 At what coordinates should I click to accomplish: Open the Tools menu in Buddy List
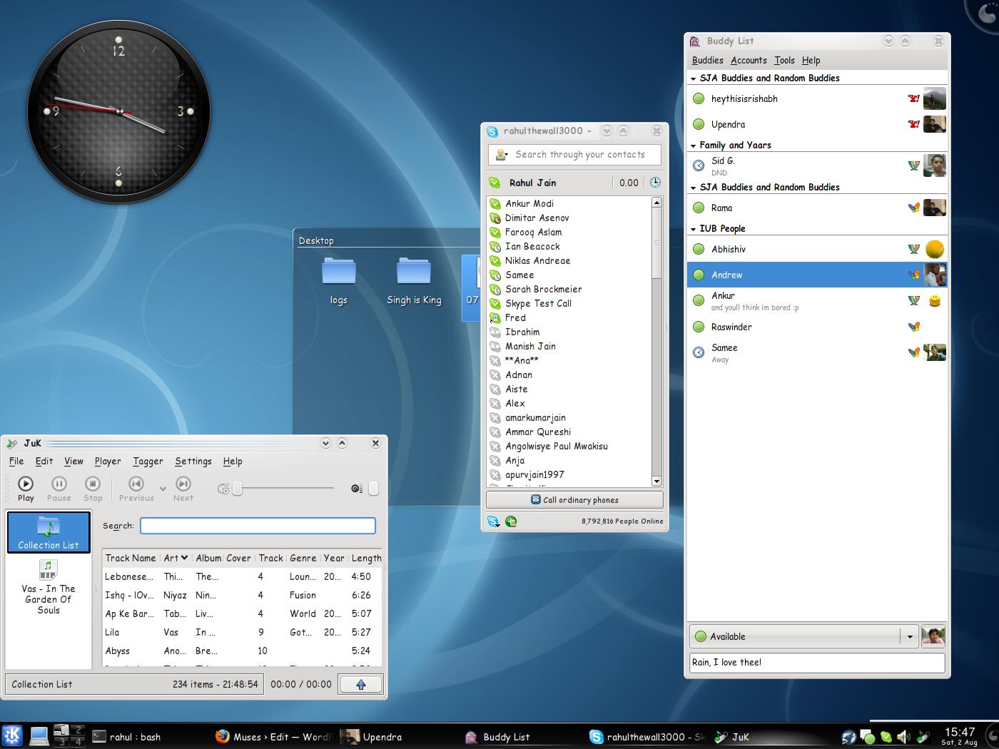[784, 61]
